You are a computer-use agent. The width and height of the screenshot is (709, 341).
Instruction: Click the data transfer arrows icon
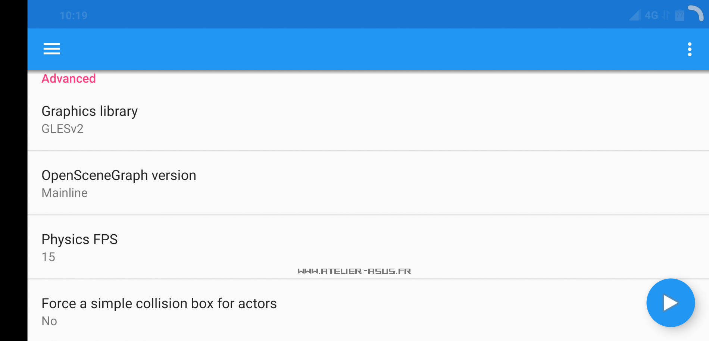pos(666,15)
